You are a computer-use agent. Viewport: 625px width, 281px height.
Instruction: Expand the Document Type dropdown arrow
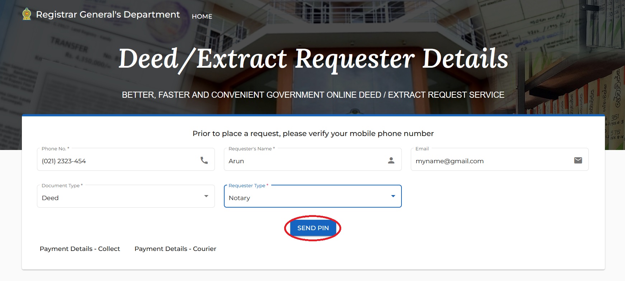[206, 196]
